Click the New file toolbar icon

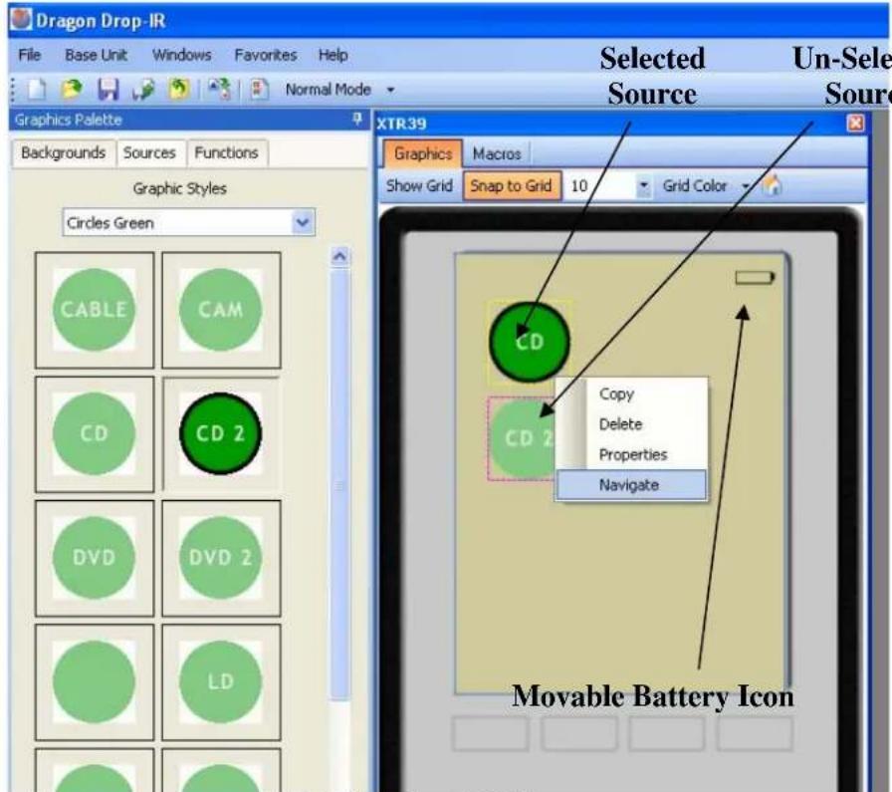(x=38, y=90)
